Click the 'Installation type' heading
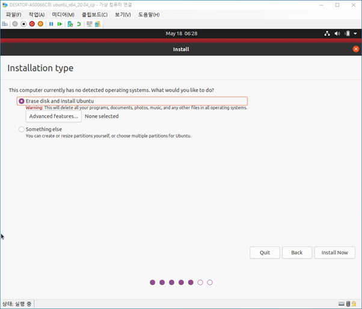 pos(40,68)
